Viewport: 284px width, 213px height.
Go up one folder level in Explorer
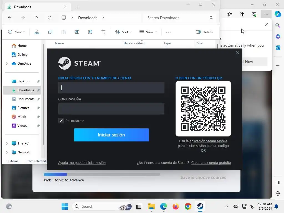[36, 17]
